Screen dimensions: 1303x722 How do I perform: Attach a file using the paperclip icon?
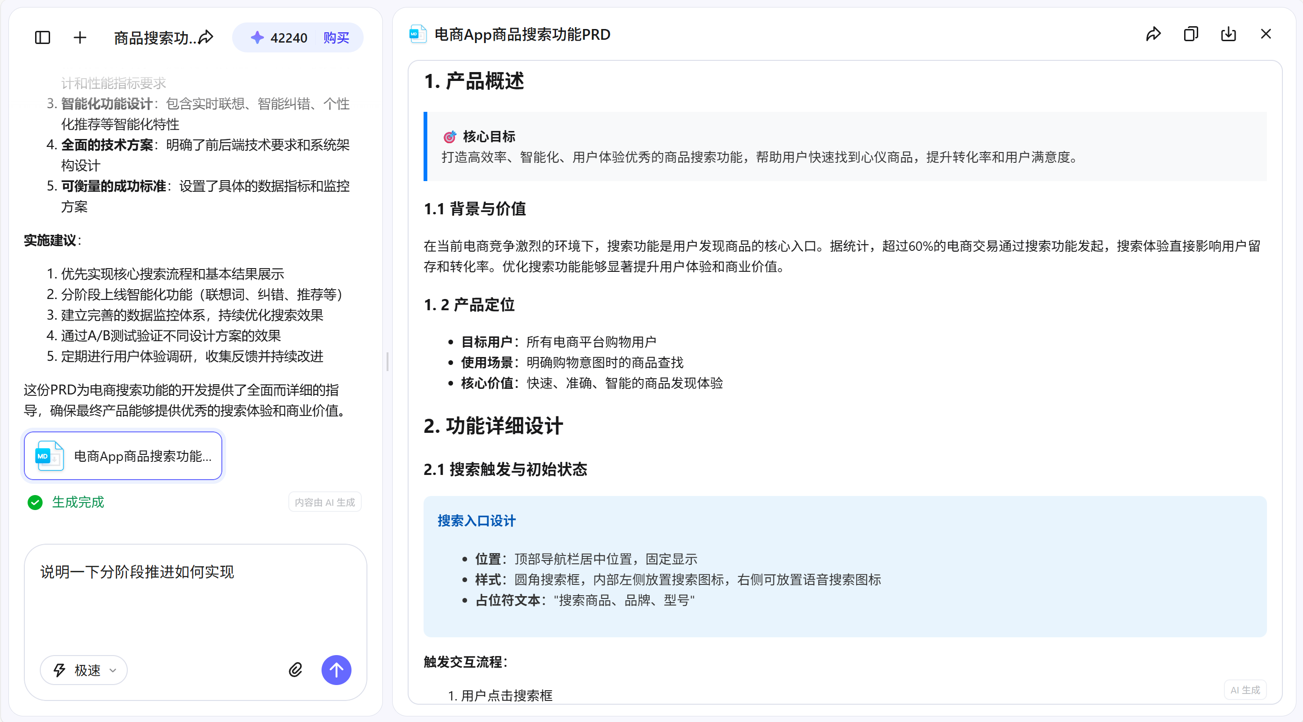pyautogui.click(x=295, y=670)
